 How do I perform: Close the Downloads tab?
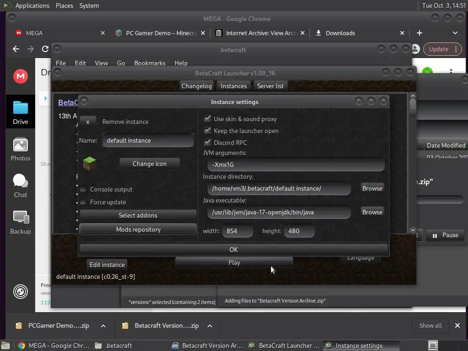coord(402,33)
